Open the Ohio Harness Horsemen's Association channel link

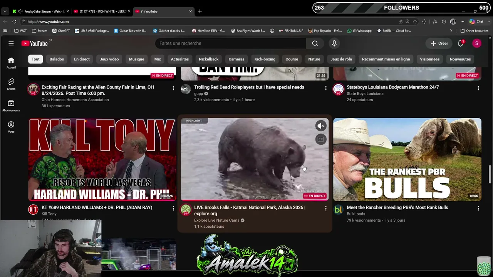(x=75, y=100)
